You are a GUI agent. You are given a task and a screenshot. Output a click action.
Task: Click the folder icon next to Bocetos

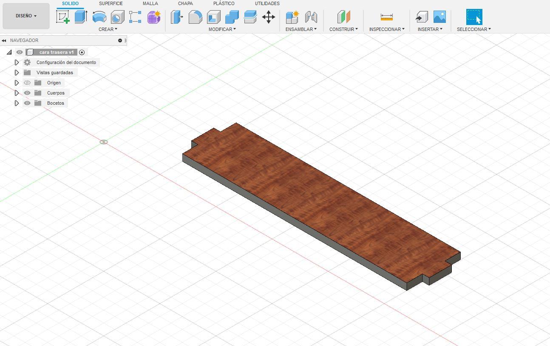[x=38, y=103]
